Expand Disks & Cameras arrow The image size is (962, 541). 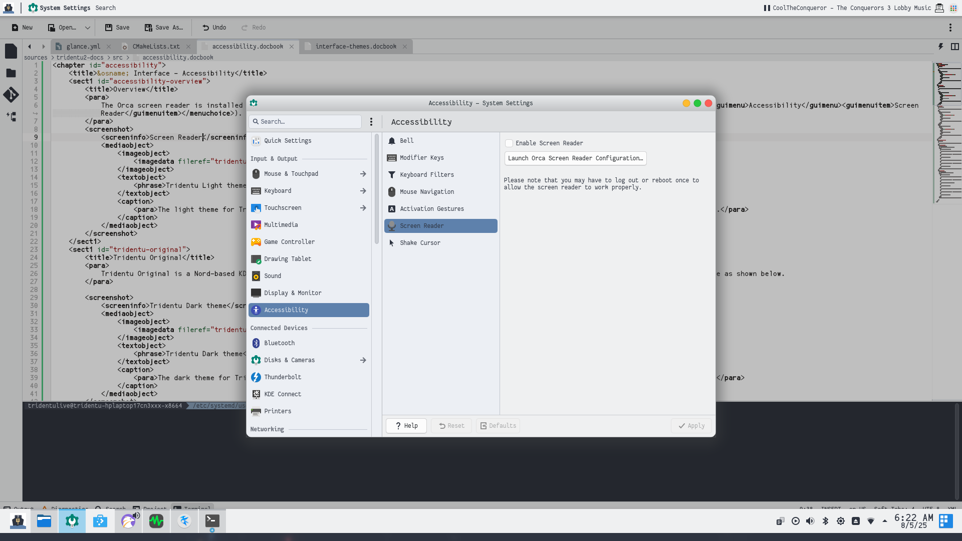point(363,360)
